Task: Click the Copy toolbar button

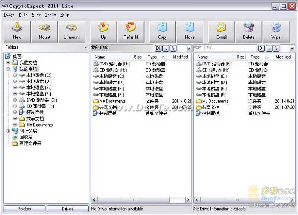Action: pos(162,32)
